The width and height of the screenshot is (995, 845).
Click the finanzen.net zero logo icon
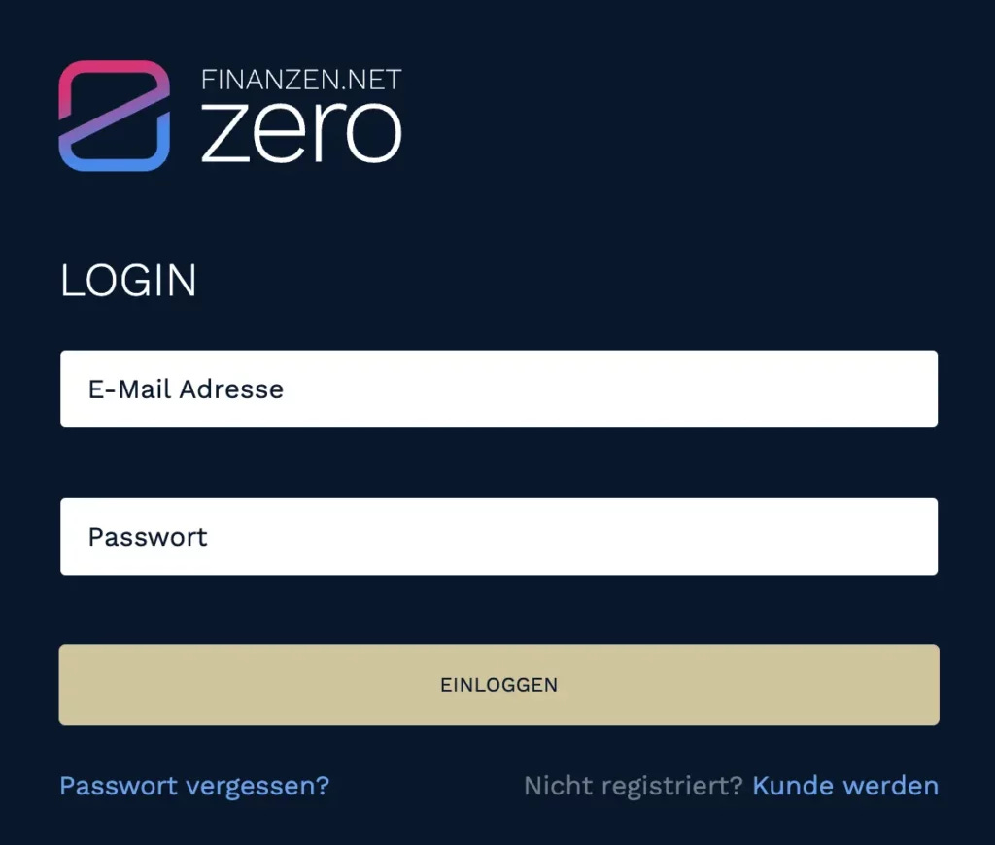(x=114, y=115)
